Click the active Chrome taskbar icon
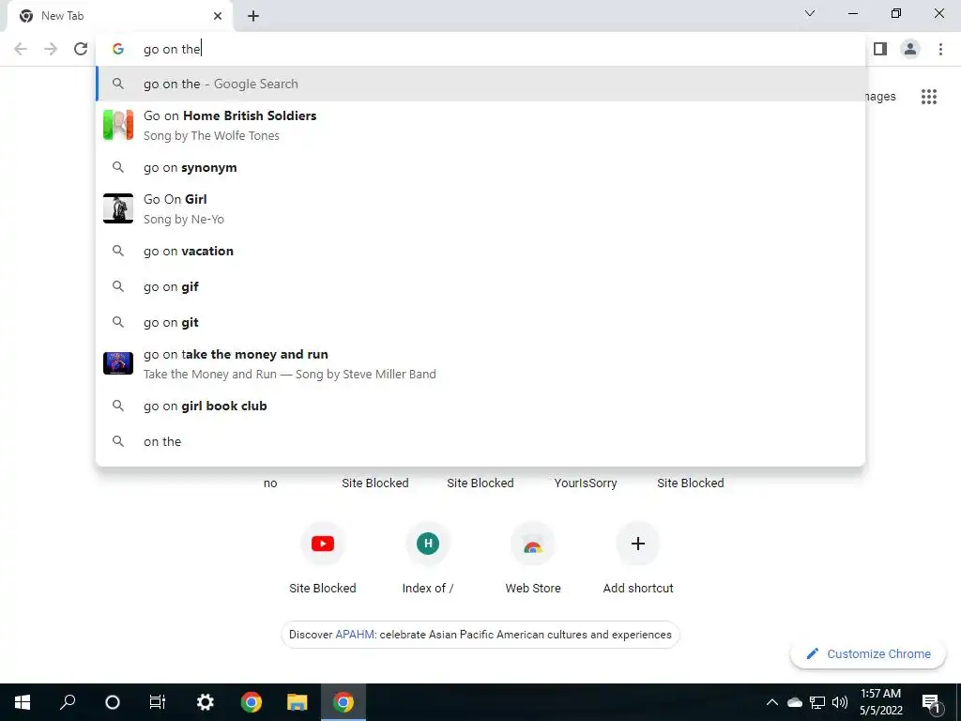This screenshot has width=961, height=721. 343,702
